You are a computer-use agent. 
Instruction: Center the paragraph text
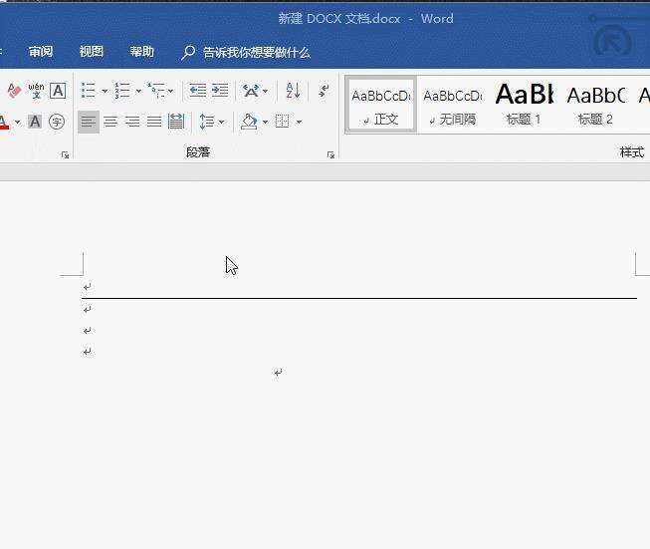(110, 122)
